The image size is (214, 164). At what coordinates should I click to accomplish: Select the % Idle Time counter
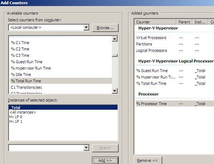tap(61, 74)
